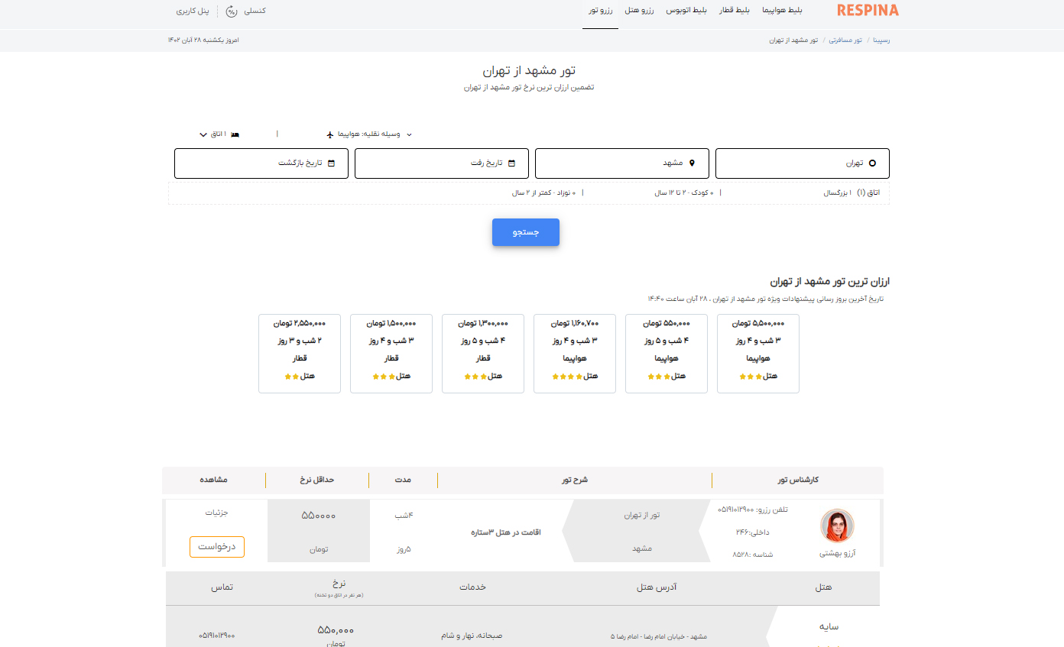1064x647 pixels.
Task: Click the درخواست request button in the table
Action: click(216, 547)
